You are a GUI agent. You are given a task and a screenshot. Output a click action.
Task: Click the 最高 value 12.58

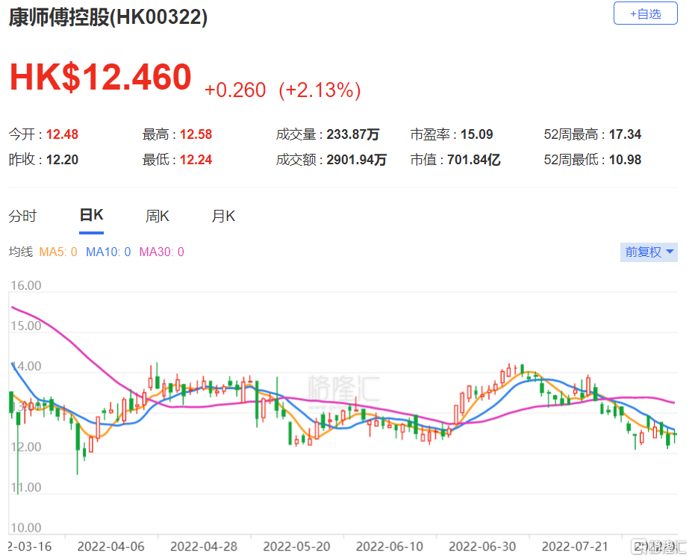point(196,134)
